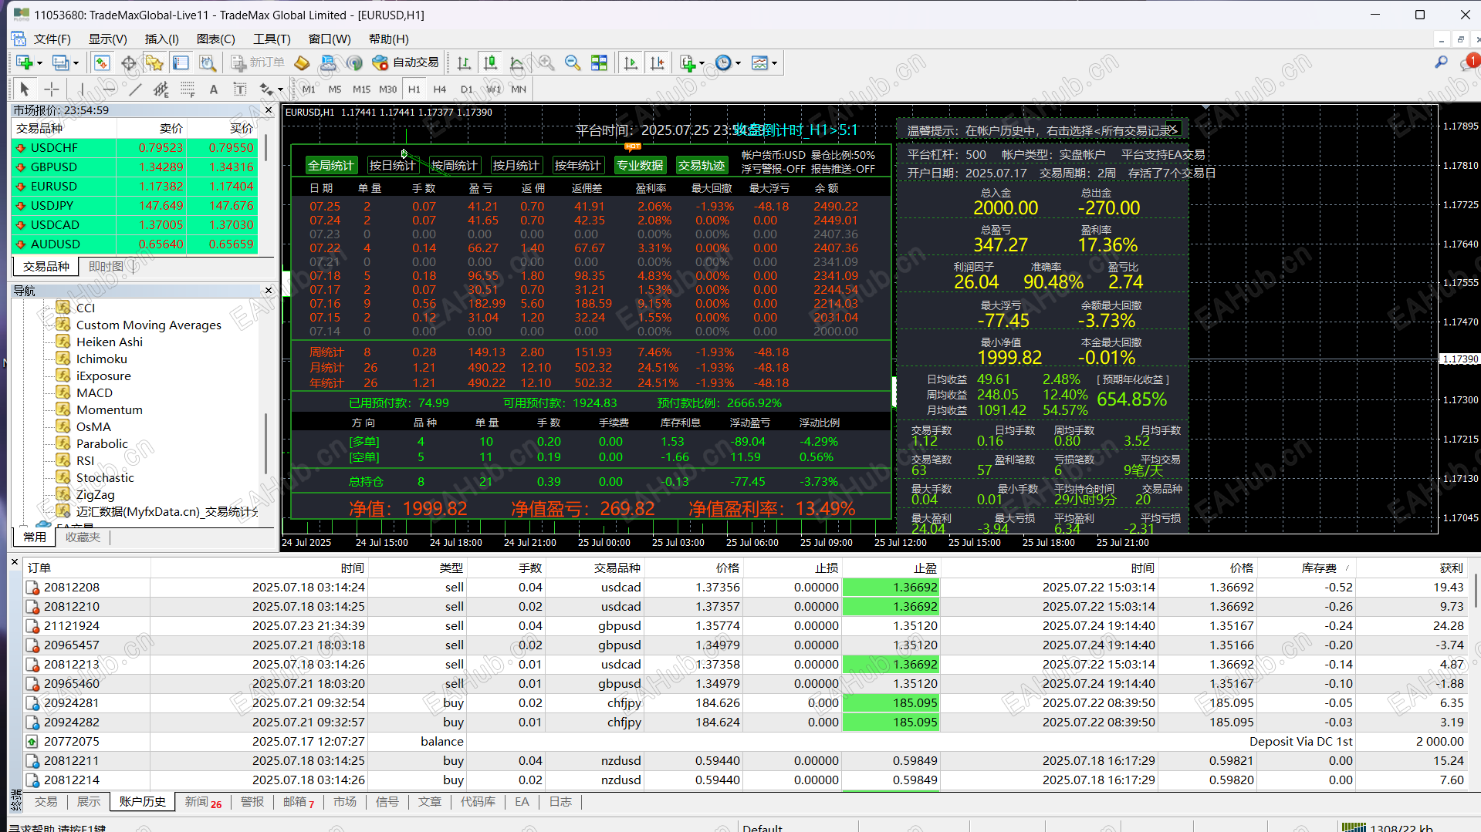1481x832 pixels.
Task: Enable chart auto scroll
Action: 631,63
